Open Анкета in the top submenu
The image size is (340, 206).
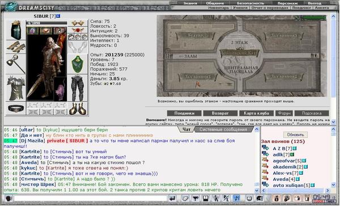tap(322, 7)
